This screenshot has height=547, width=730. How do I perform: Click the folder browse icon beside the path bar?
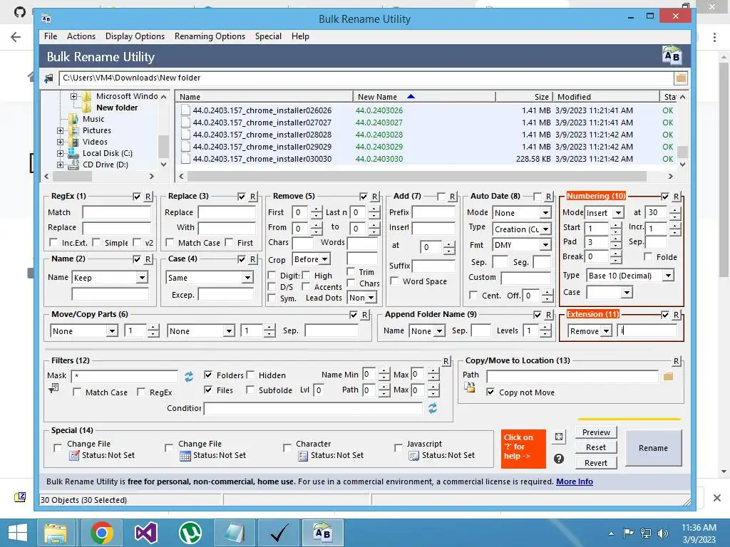(x=681, y=78)
